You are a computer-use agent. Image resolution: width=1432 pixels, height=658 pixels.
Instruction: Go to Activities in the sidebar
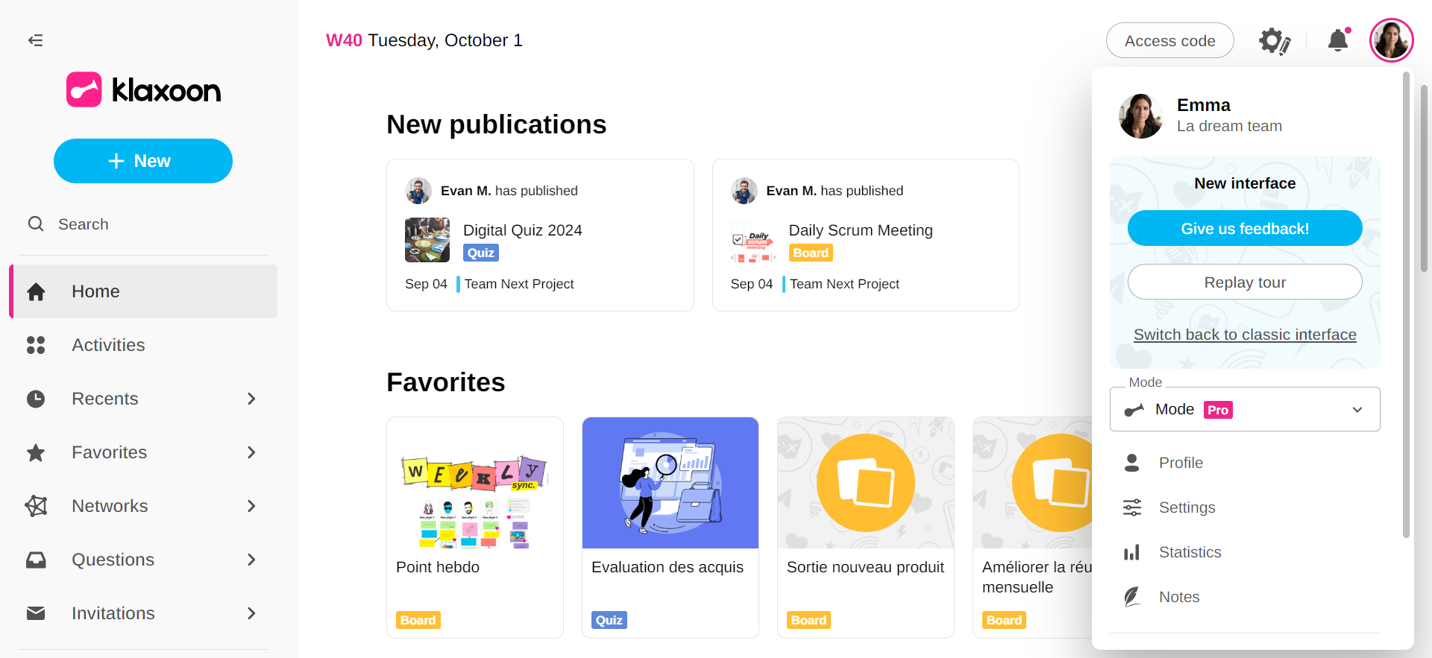point(108,345)
